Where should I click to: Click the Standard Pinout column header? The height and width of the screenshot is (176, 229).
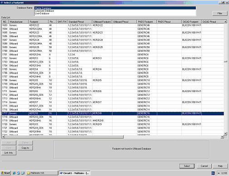[x=80, y=22]
